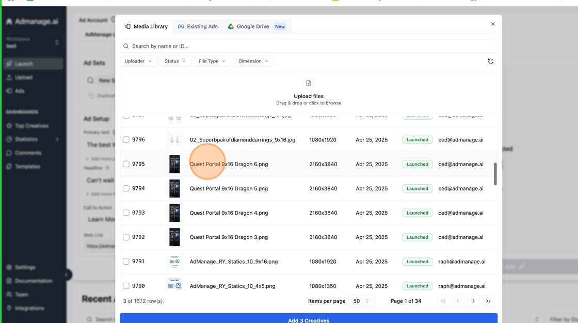Click raph@admanage.ai in row 9791
Screen dimensions: 578x323
click(462, 262)
